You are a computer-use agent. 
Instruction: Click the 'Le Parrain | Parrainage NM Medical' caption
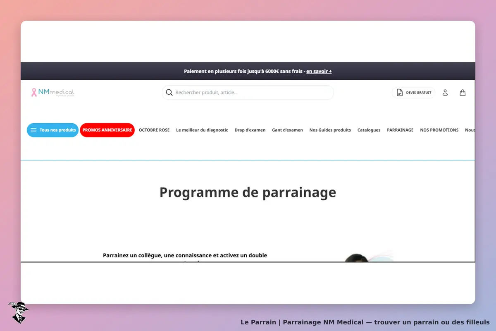tap(365, 322)
